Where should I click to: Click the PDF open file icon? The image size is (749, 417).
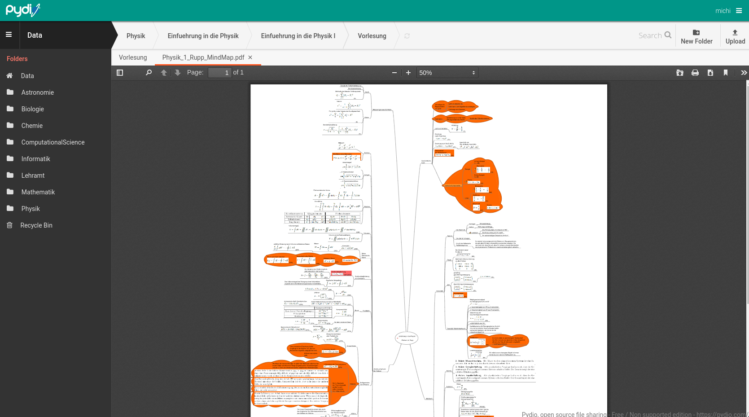[x=680, y=73]
